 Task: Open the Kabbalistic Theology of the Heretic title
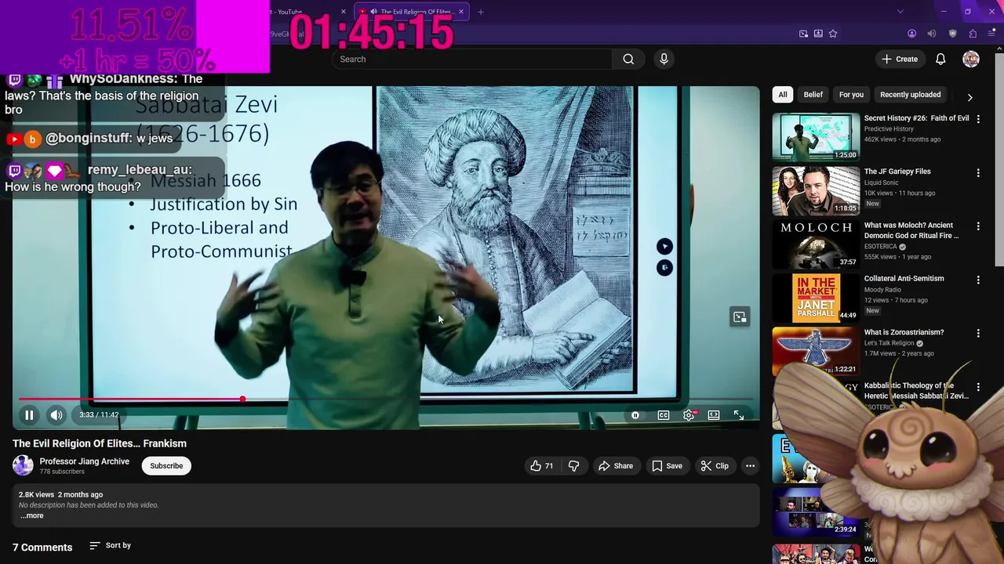(915, 391)
